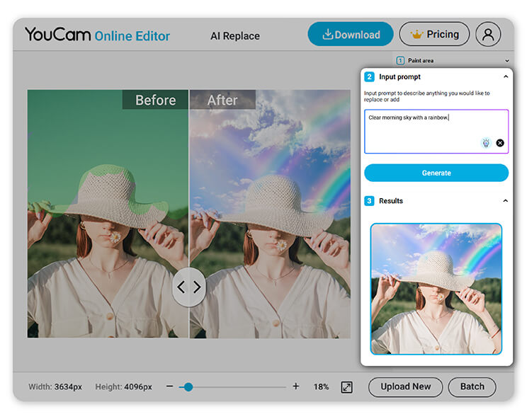
Task: Download the edited image
Action: (x=351, y=34)
